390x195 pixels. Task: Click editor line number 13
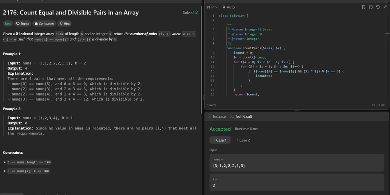pyautogui.click(x=213, y=71)
